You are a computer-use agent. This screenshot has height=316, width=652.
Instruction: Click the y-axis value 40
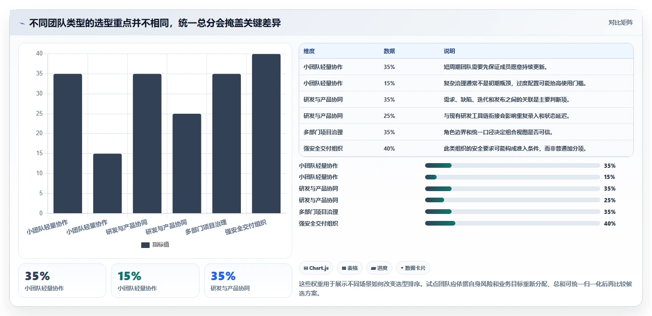39,54
